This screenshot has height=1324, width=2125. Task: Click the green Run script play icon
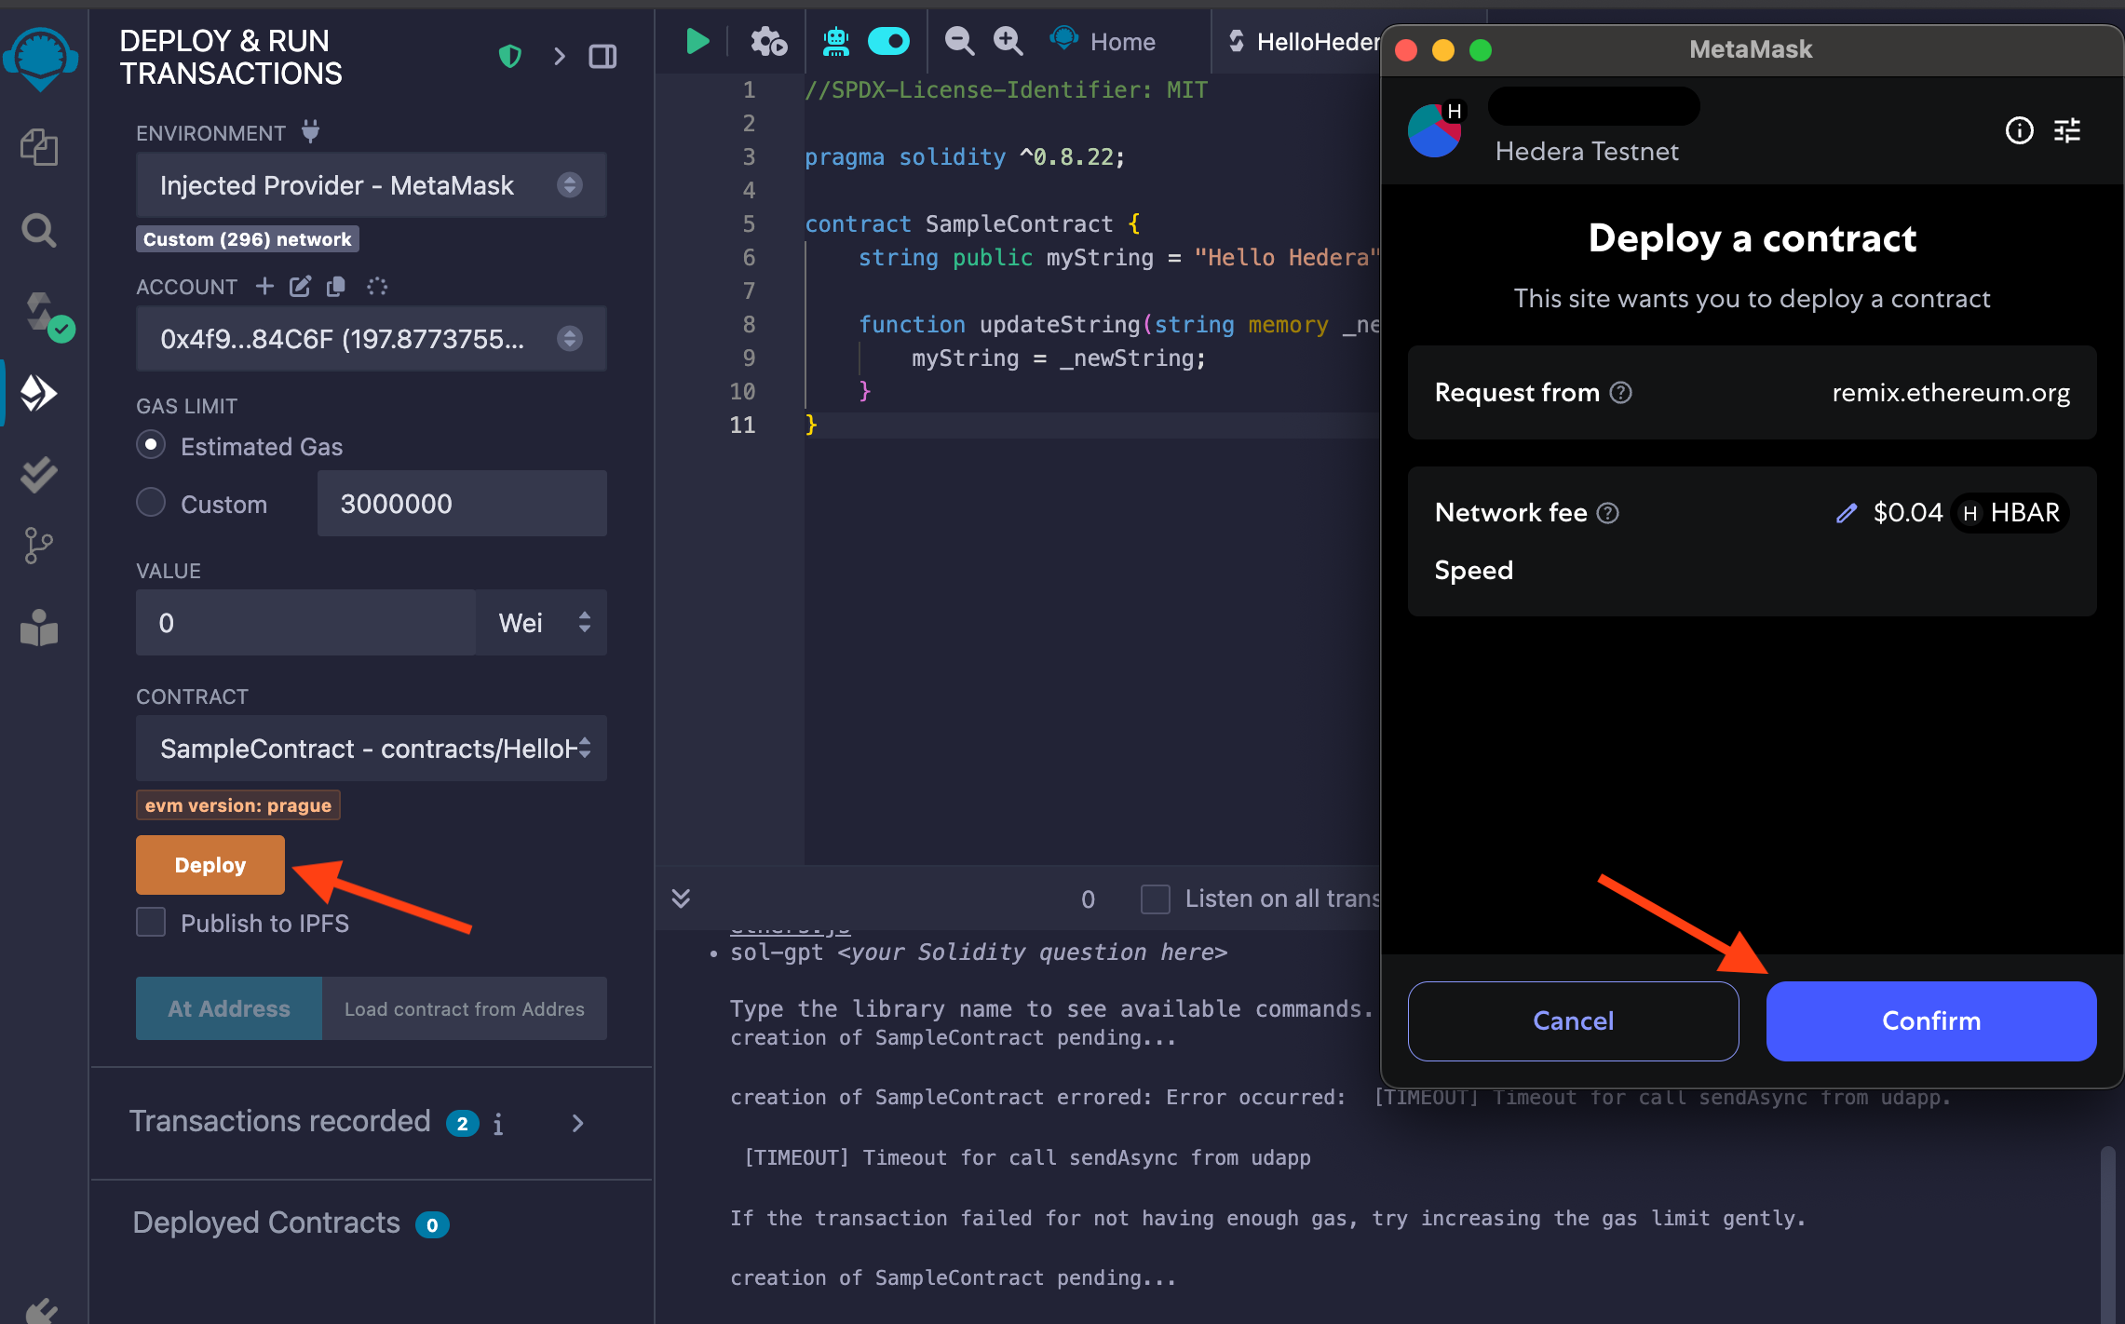[x=697, y=42]
